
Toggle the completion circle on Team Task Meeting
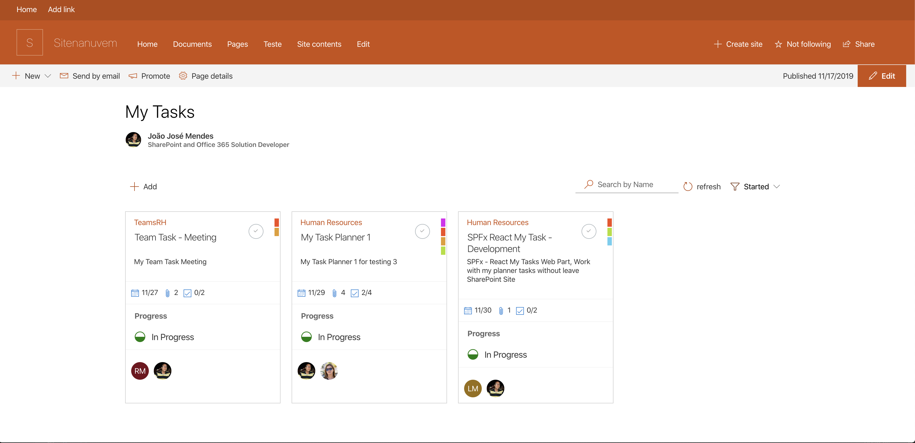tap(255, 230)
